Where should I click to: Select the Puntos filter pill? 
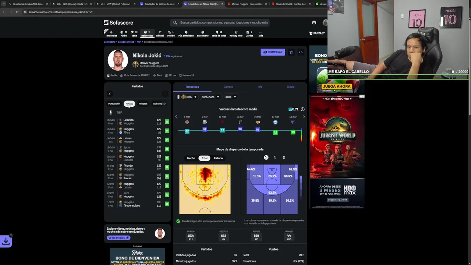(x=129, y=104)
